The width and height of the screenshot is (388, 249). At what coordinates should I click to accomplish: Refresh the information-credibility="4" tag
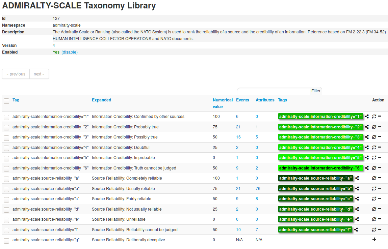click(374, 148)
